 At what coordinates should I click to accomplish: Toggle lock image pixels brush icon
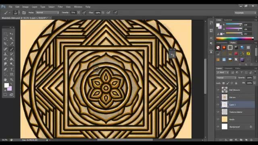click(228, 83)
